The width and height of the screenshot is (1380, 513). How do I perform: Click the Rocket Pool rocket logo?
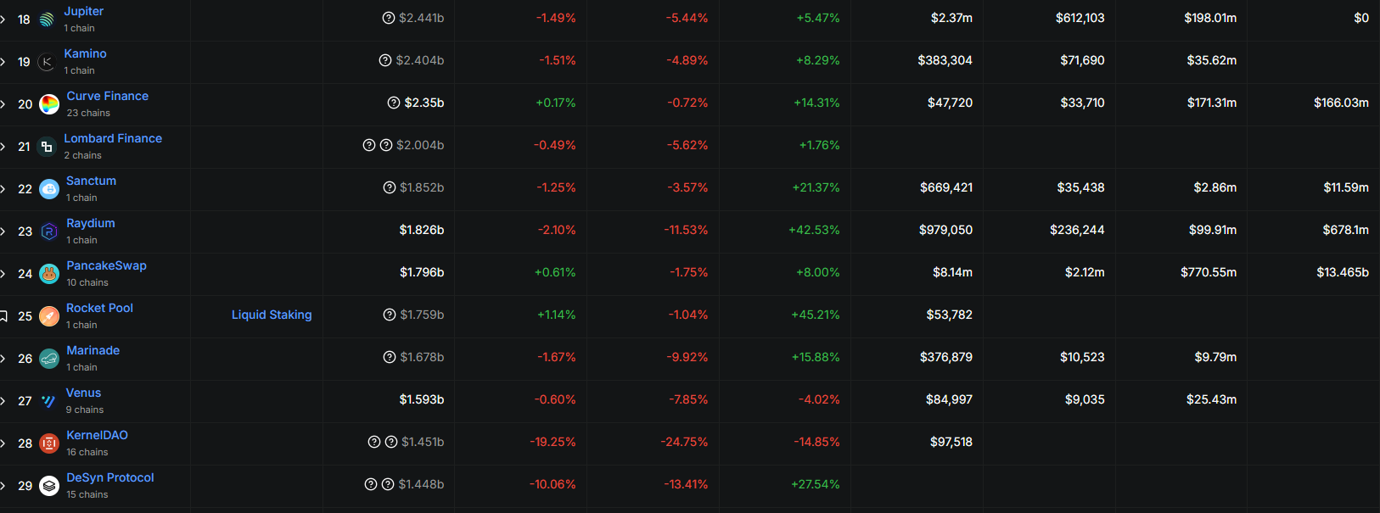49,316
